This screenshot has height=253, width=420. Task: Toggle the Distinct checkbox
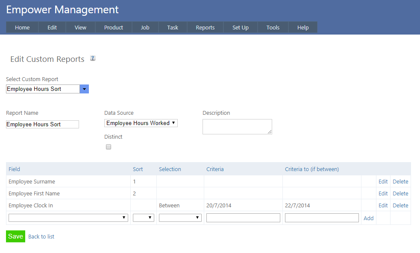pos(109,147)
